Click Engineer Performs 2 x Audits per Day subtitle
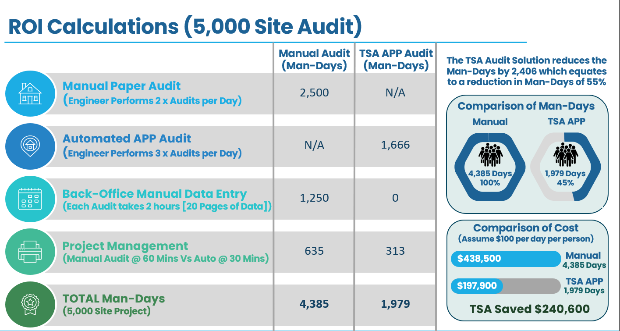Screen dimensions: 620x331 (152, 100)
